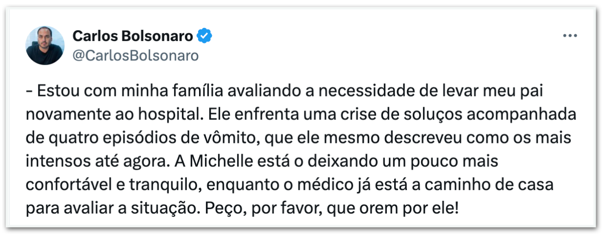Click the blue verified badge
Screen dimensions: 603x235
tap(204, 36)
